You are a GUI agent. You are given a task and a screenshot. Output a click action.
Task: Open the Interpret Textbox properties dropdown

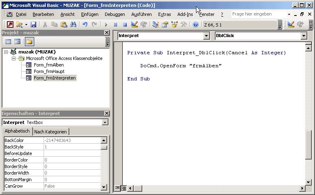[x=105, y=122]
